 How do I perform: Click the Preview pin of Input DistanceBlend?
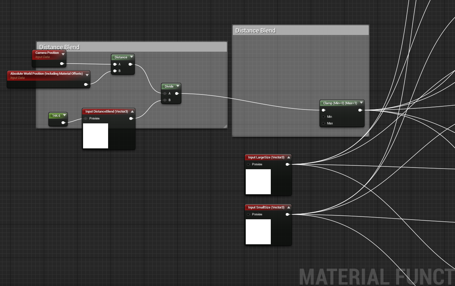(x=86, y=119)
